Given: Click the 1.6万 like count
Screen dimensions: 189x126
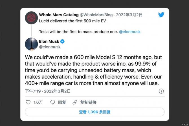Looking at the screenshot, I should pyautogui.click(x=38, y=102).
